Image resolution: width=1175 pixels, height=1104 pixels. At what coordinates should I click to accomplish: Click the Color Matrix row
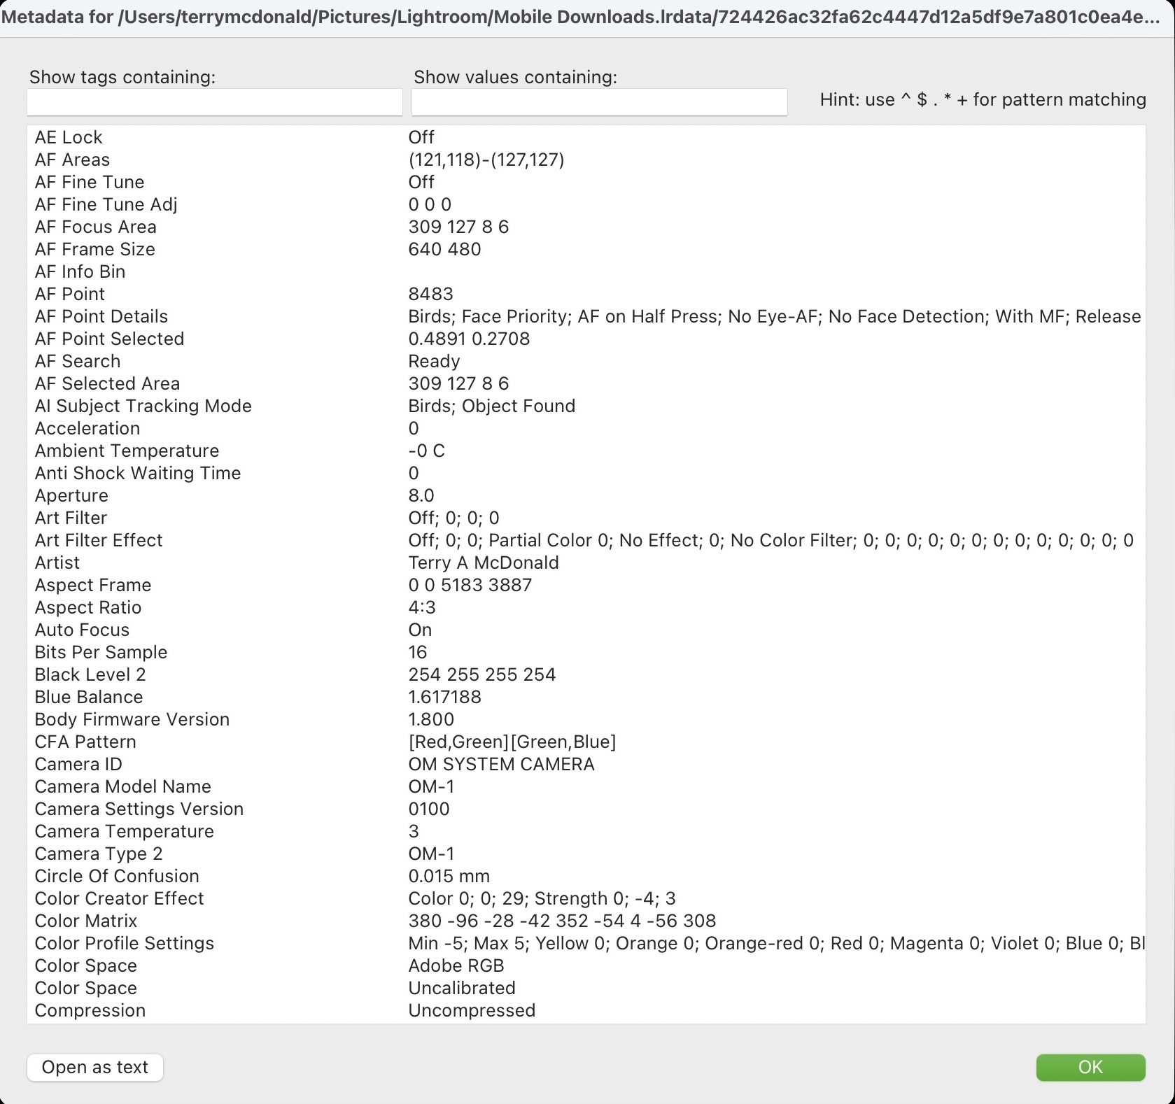[86, 921]
